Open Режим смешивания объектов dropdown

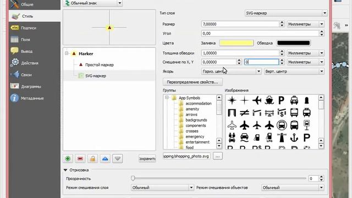click(x=293, y=188)
